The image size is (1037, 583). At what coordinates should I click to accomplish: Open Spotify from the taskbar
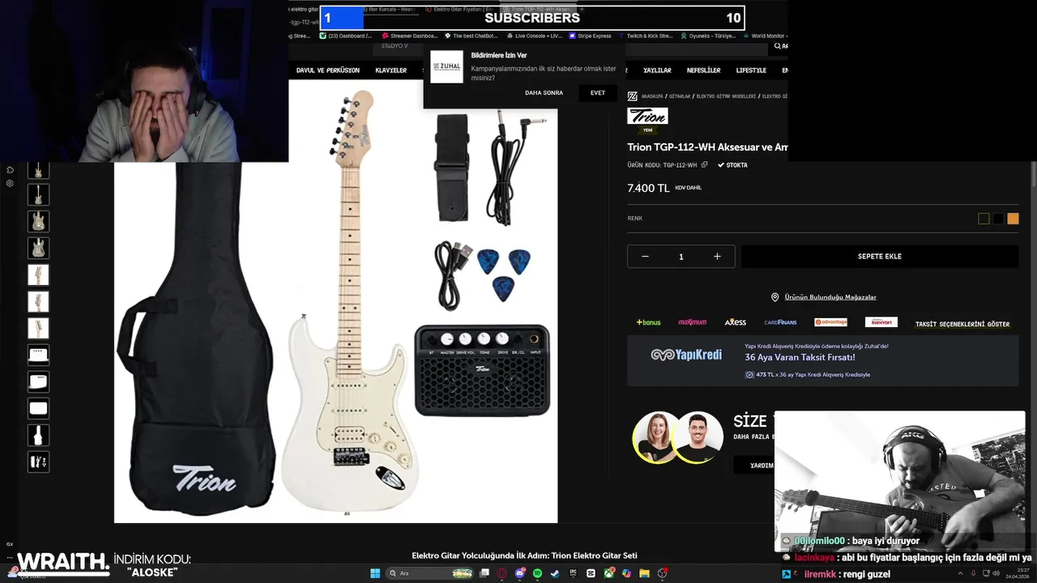click(538, 573)
